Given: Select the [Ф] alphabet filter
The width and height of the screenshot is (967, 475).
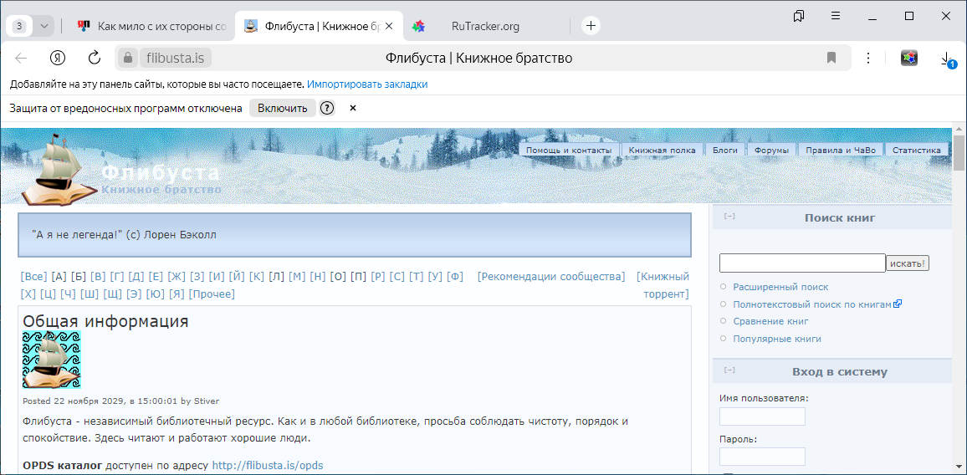Looking at the screenshot, I should (x=455, y=276).
